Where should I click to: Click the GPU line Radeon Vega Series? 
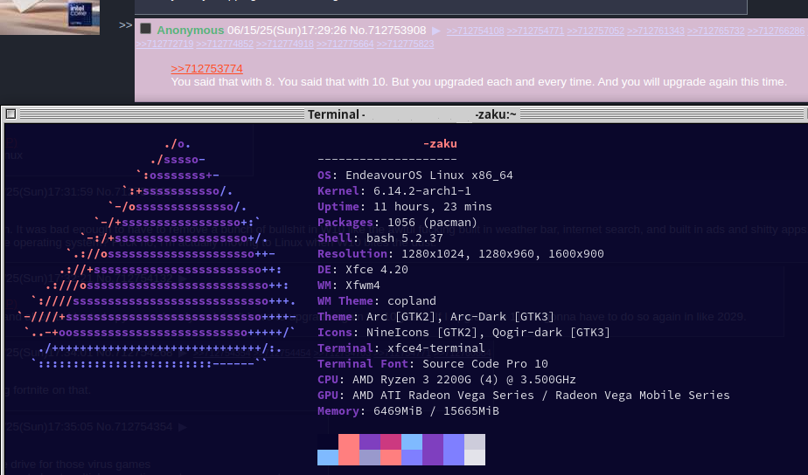pyautogui.click(x=524, y=396)
